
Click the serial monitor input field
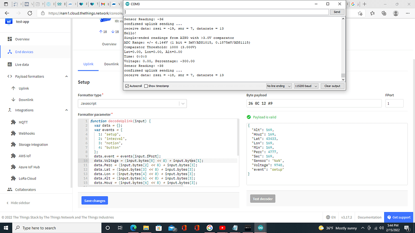[x=227, y=12]
